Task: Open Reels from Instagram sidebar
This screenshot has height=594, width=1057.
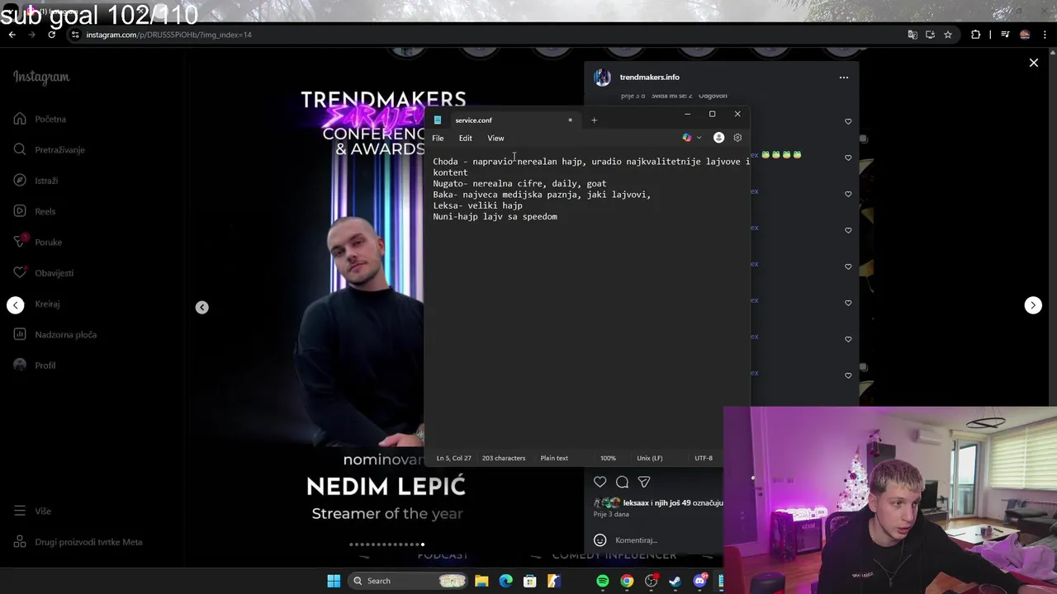Action: (x=35, y=211)
